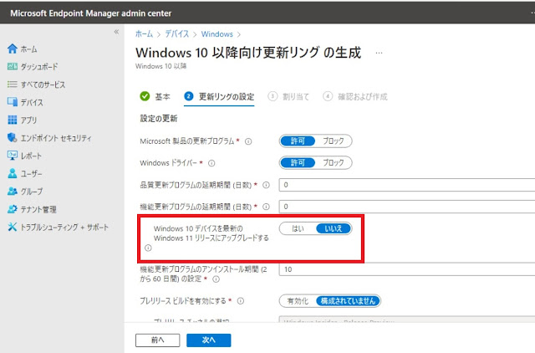Click the ダッシュボード sidebar label
The height and width of the screenshot is (353, 535).
(x=39, y=67)
